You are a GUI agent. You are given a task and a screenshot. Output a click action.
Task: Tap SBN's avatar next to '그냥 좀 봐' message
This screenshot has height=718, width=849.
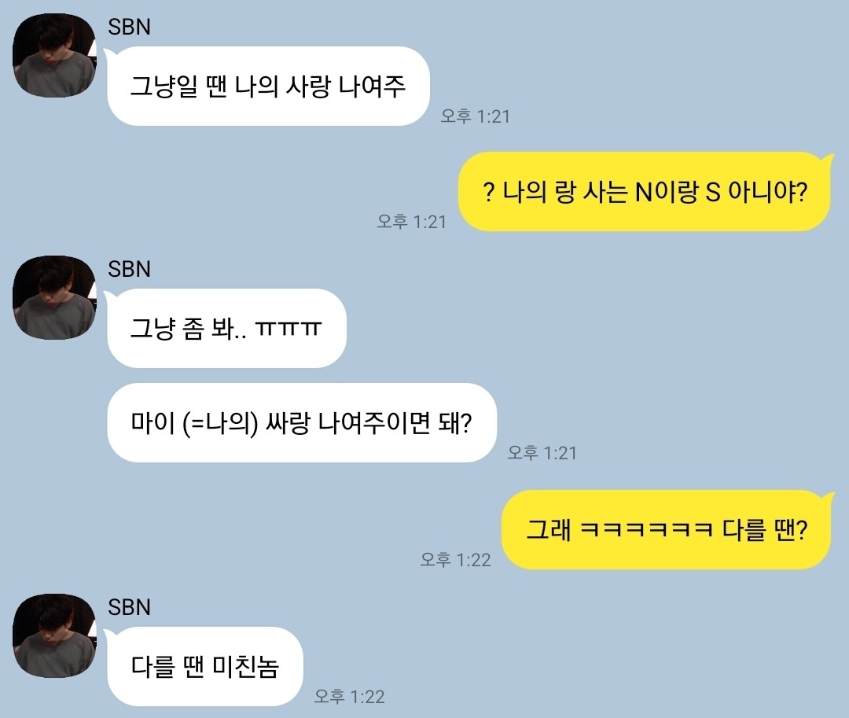[54, 298]
